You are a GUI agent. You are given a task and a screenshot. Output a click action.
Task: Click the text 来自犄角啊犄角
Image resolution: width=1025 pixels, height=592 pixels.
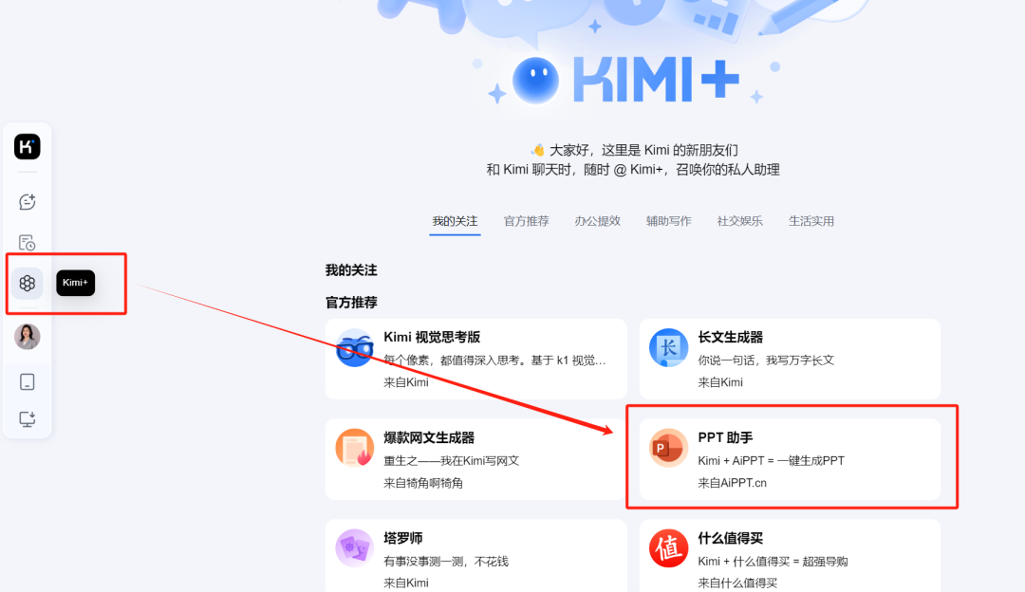click(423, 483)
